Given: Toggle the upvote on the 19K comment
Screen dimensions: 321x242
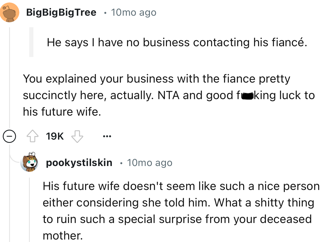Looking at the screenshot, I should coord(33,136).
